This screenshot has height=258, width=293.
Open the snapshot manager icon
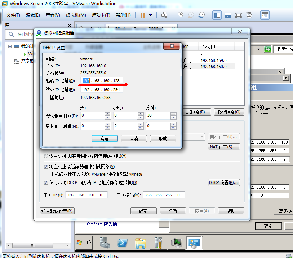[201, 15]
